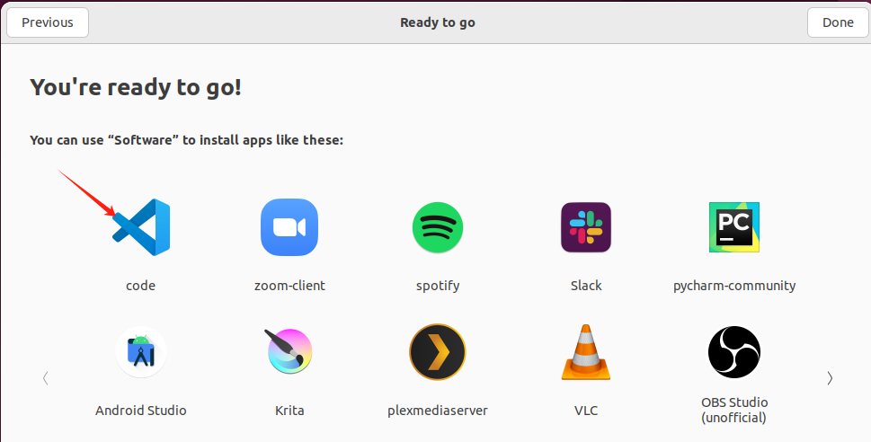Image resolution: width=871 pixels, height=442 pixels.
Task: Click the "spotify" label
Action: coord(438,286)
